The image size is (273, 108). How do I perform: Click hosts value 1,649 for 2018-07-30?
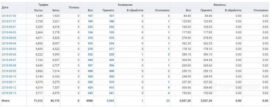coord(39,16)
